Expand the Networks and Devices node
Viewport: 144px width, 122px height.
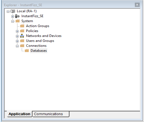point(17,36)
